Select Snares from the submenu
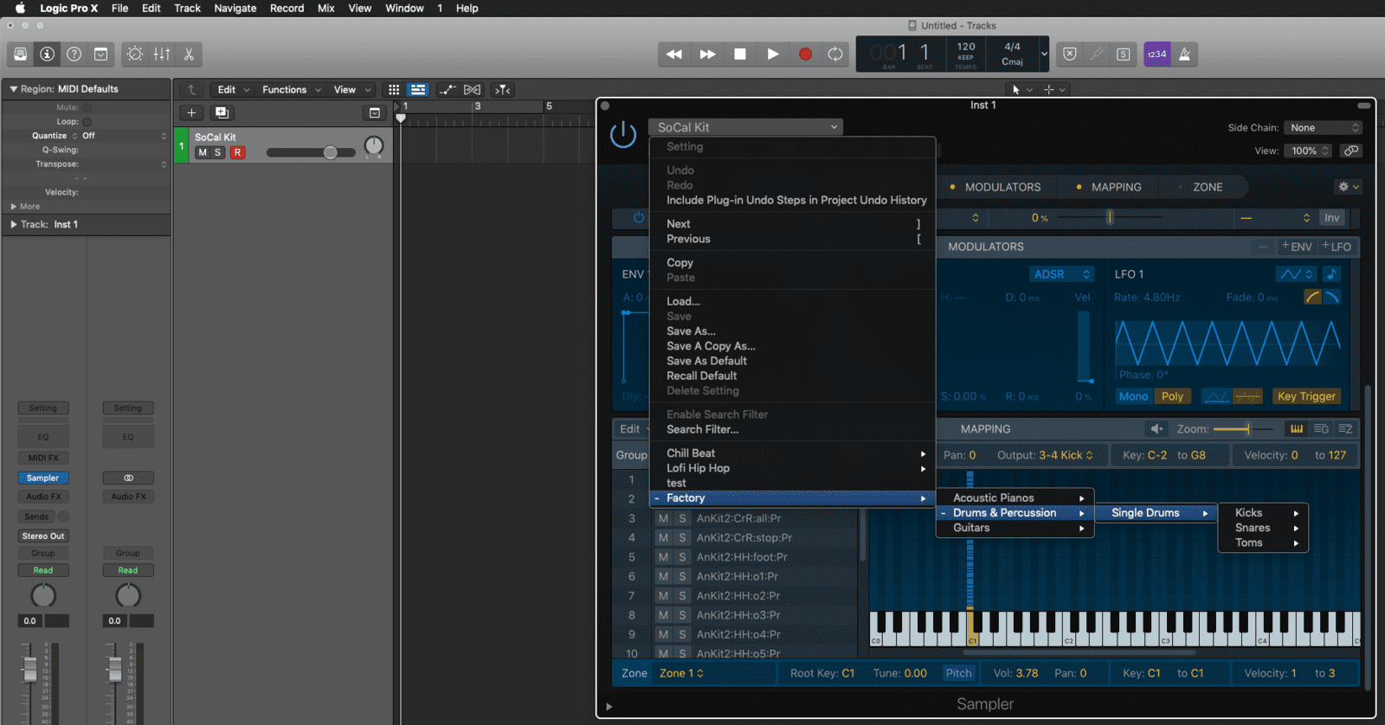Screen dimensions: 1385x725 [1253, 528]
